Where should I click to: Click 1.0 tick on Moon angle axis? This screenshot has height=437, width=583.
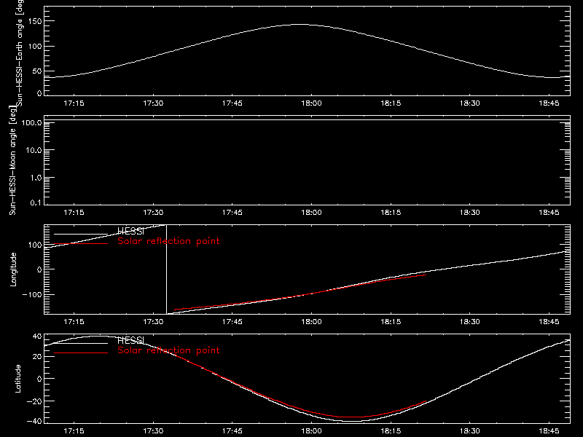coord(36,178)
